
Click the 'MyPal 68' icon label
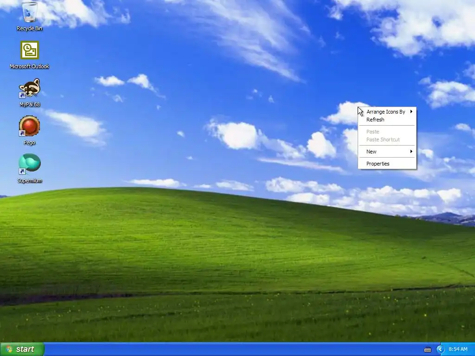coord(29,104)
